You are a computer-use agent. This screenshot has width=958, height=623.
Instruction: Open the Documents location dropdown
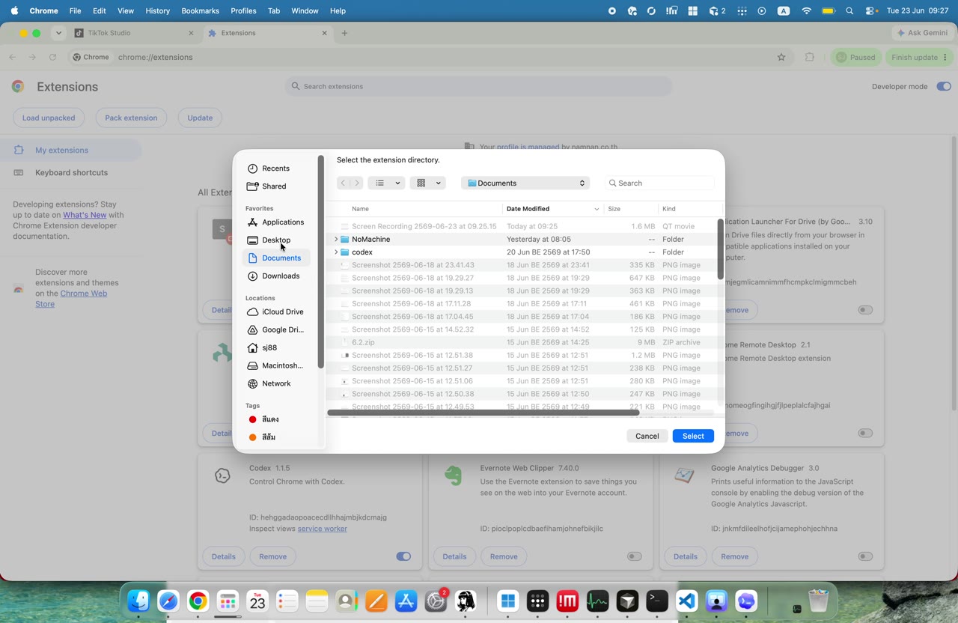click(x=525, y=183)
